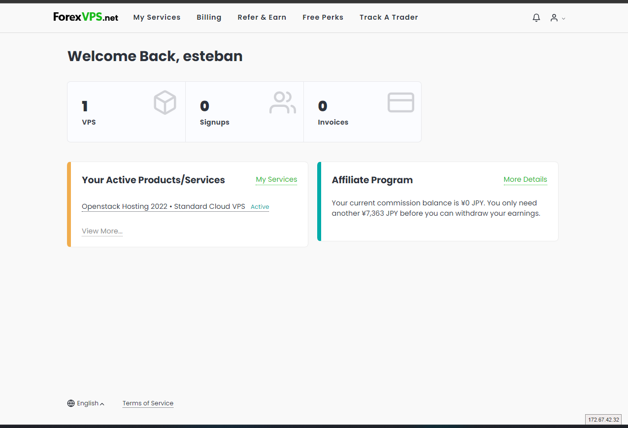Viewport: 628px width, 428px height.
Task: Open the Free Perks page
Action: [323, 17]
